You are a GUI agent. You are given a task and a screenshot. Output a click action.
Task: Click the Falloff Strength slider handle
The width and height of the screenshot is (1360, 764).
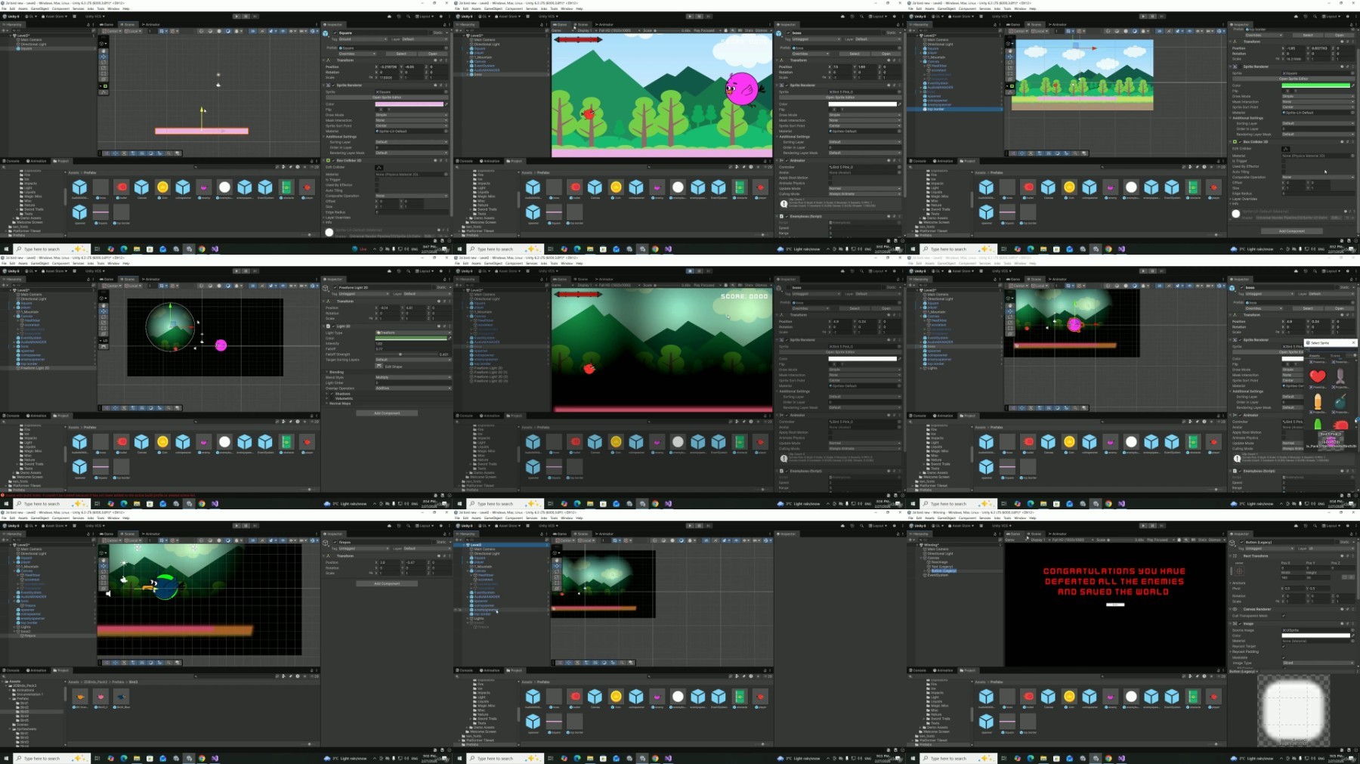click(x=400, y=354)
